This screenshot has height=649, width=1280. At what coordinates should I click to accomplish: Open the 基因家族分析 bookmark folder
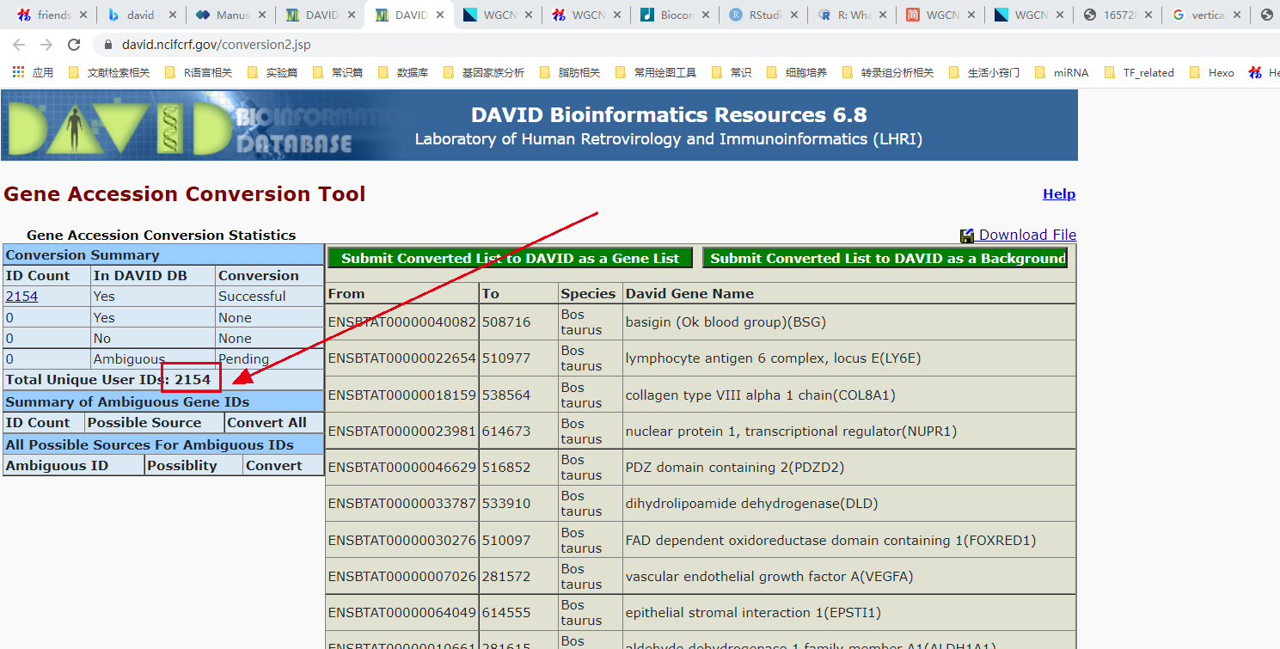click(484, 73)
